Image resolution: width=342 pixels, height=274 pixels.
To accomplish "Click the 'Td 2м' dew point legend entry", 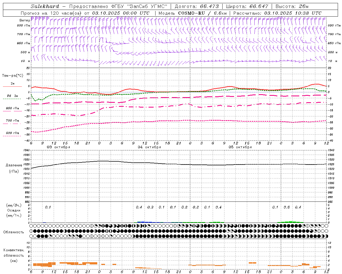I will (x=13, y=96).
